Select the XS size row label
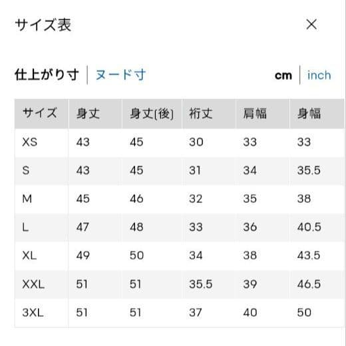The height and width of the screenshot is (346, 346). point(30,142)
